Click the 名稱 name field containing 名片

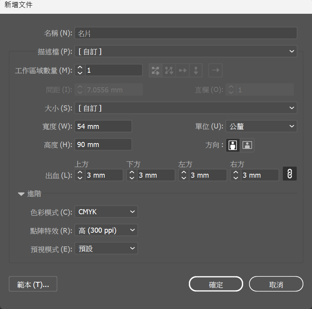pyautogui.click(x=186, y=33)
